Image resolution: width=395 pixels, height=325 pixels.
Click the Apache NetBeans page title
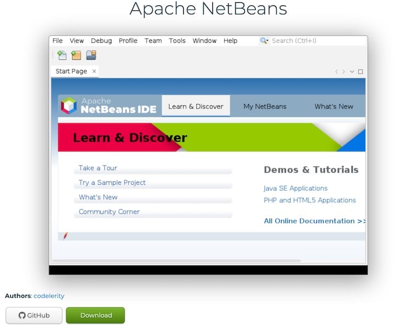[208, 9]
